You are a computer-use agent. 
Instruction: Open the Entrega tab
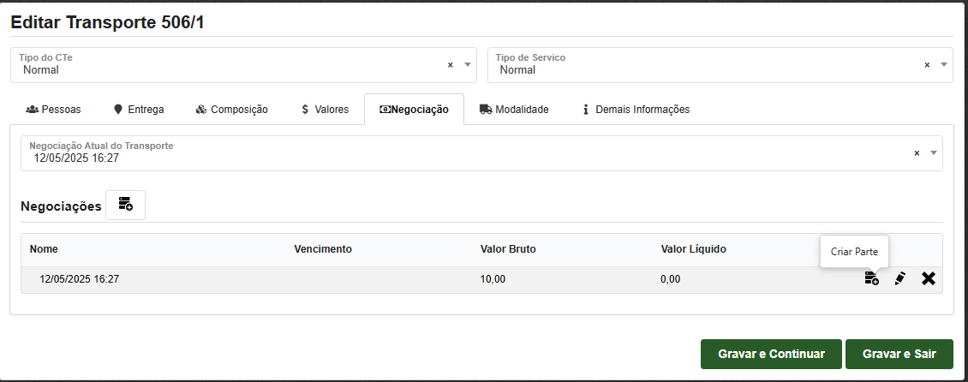pos(139,110)
